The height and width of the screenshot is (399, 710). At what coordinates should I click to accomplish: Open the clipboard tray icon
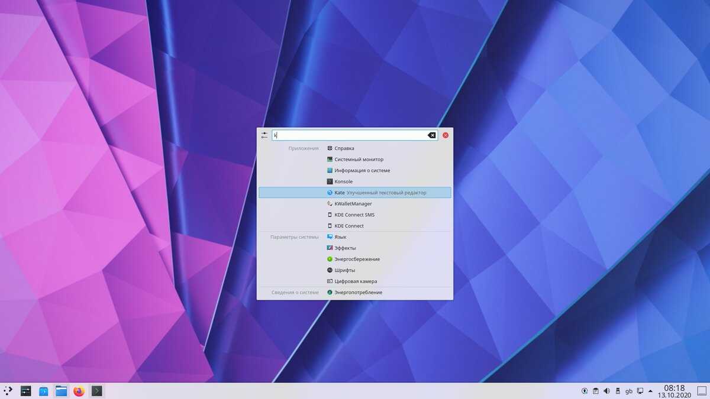(595, 391)
